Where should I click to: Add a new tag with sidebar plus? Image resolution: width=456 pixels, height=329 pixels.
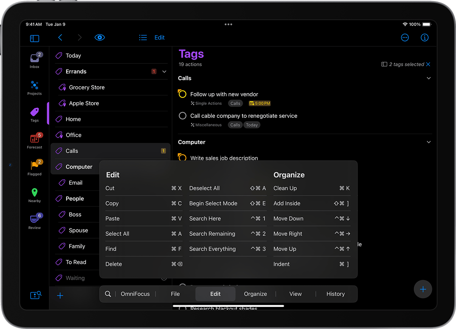[60, 296]
